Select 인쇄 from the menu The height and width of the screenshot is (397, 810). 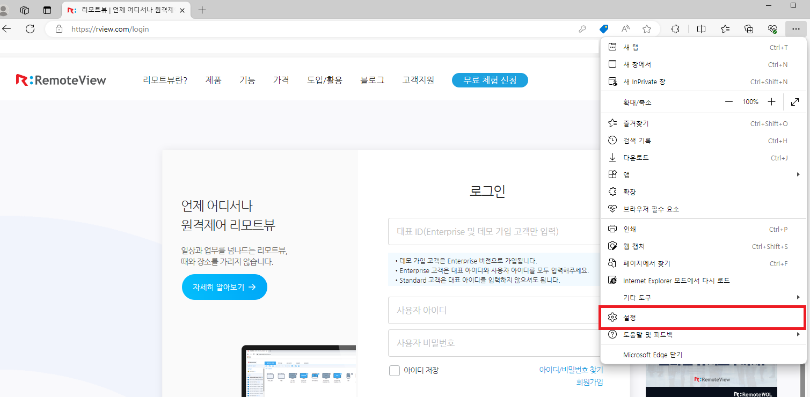[x=703, y=229]
